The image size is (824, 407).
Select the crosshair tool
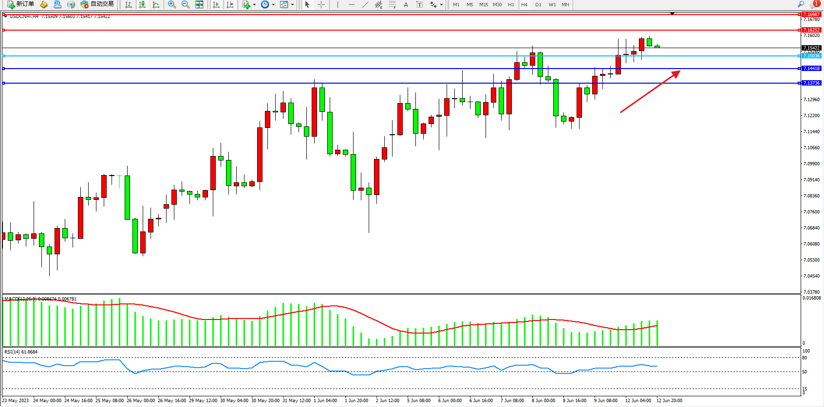pos(321,4)
